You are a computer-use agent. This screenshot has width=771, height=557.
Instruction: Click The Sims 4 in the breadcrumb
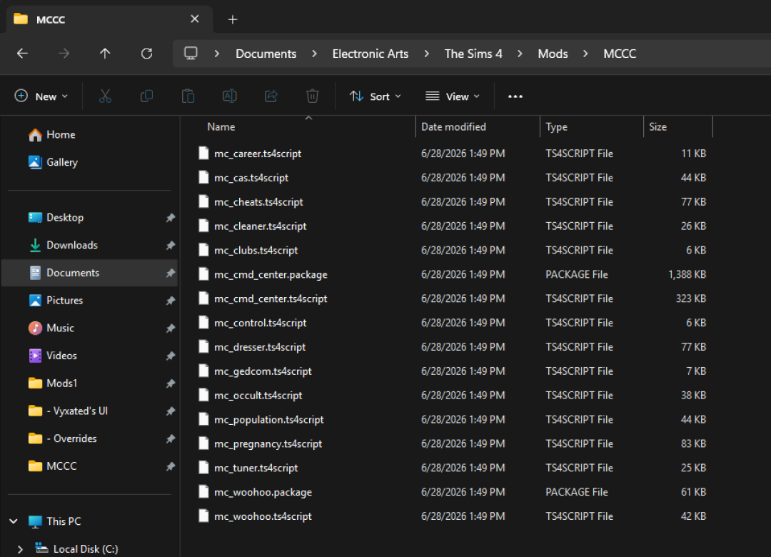coord(473,54)
